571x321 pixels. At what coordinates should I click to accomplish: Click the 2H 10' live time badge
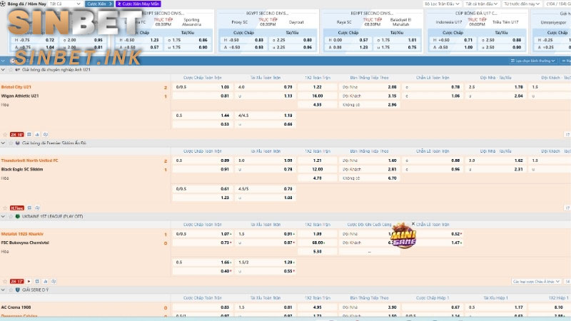16,135
